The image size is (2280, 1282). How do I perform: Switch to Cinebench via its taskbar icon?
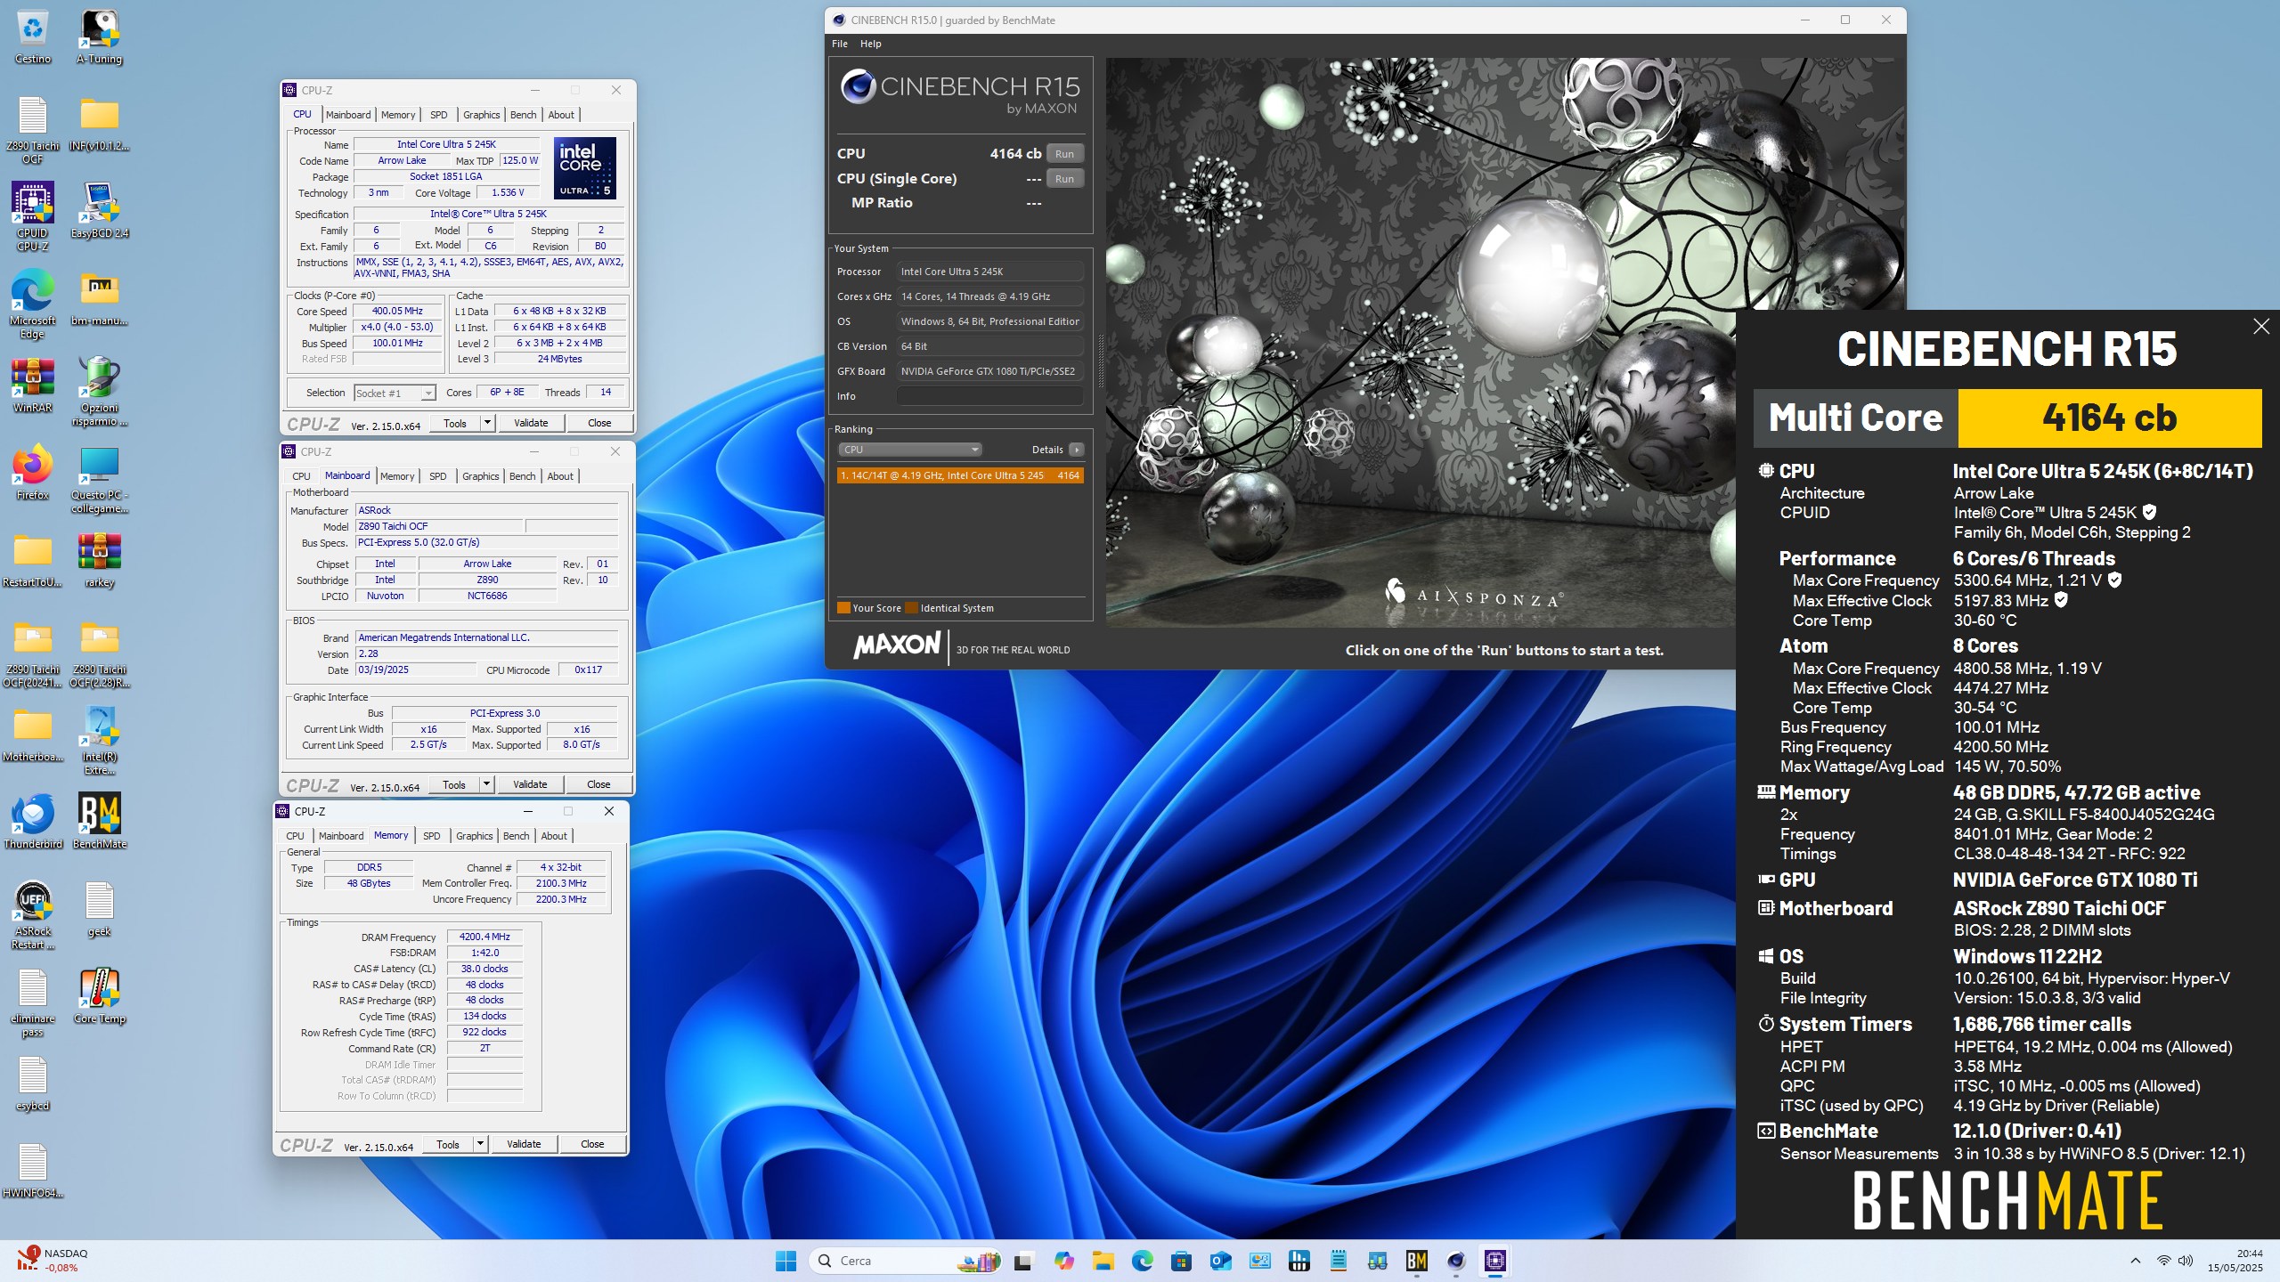click(x=1455, y=1261)
